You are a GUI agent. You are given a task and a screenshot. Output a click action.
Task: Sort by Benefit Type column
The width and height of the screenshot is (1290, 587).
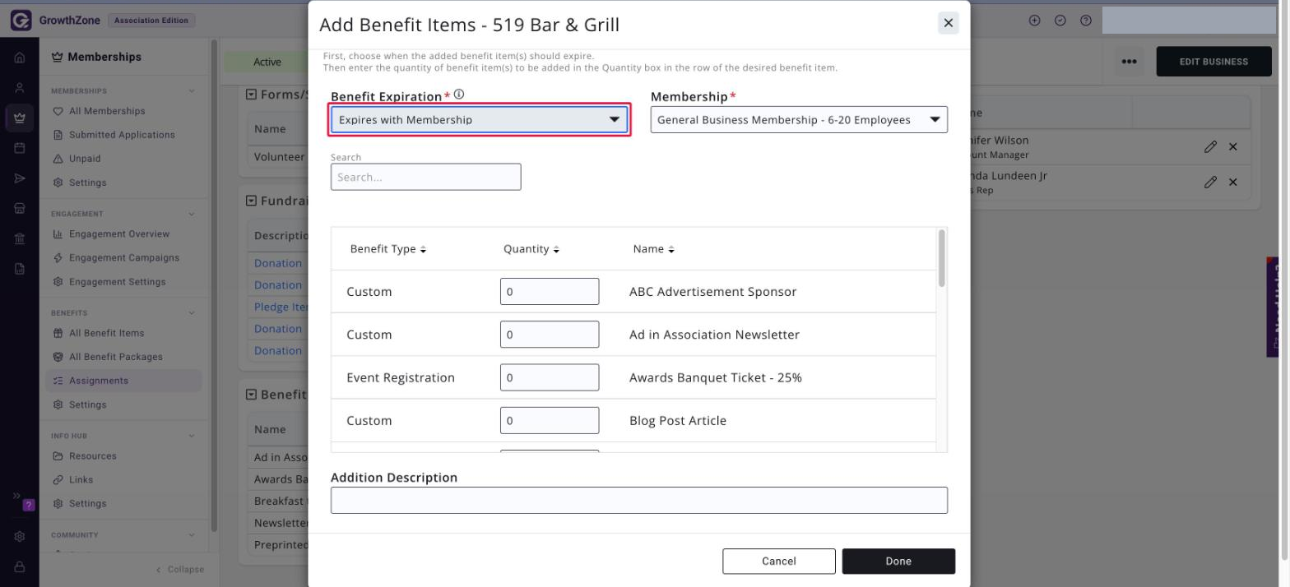coord(388,249)
